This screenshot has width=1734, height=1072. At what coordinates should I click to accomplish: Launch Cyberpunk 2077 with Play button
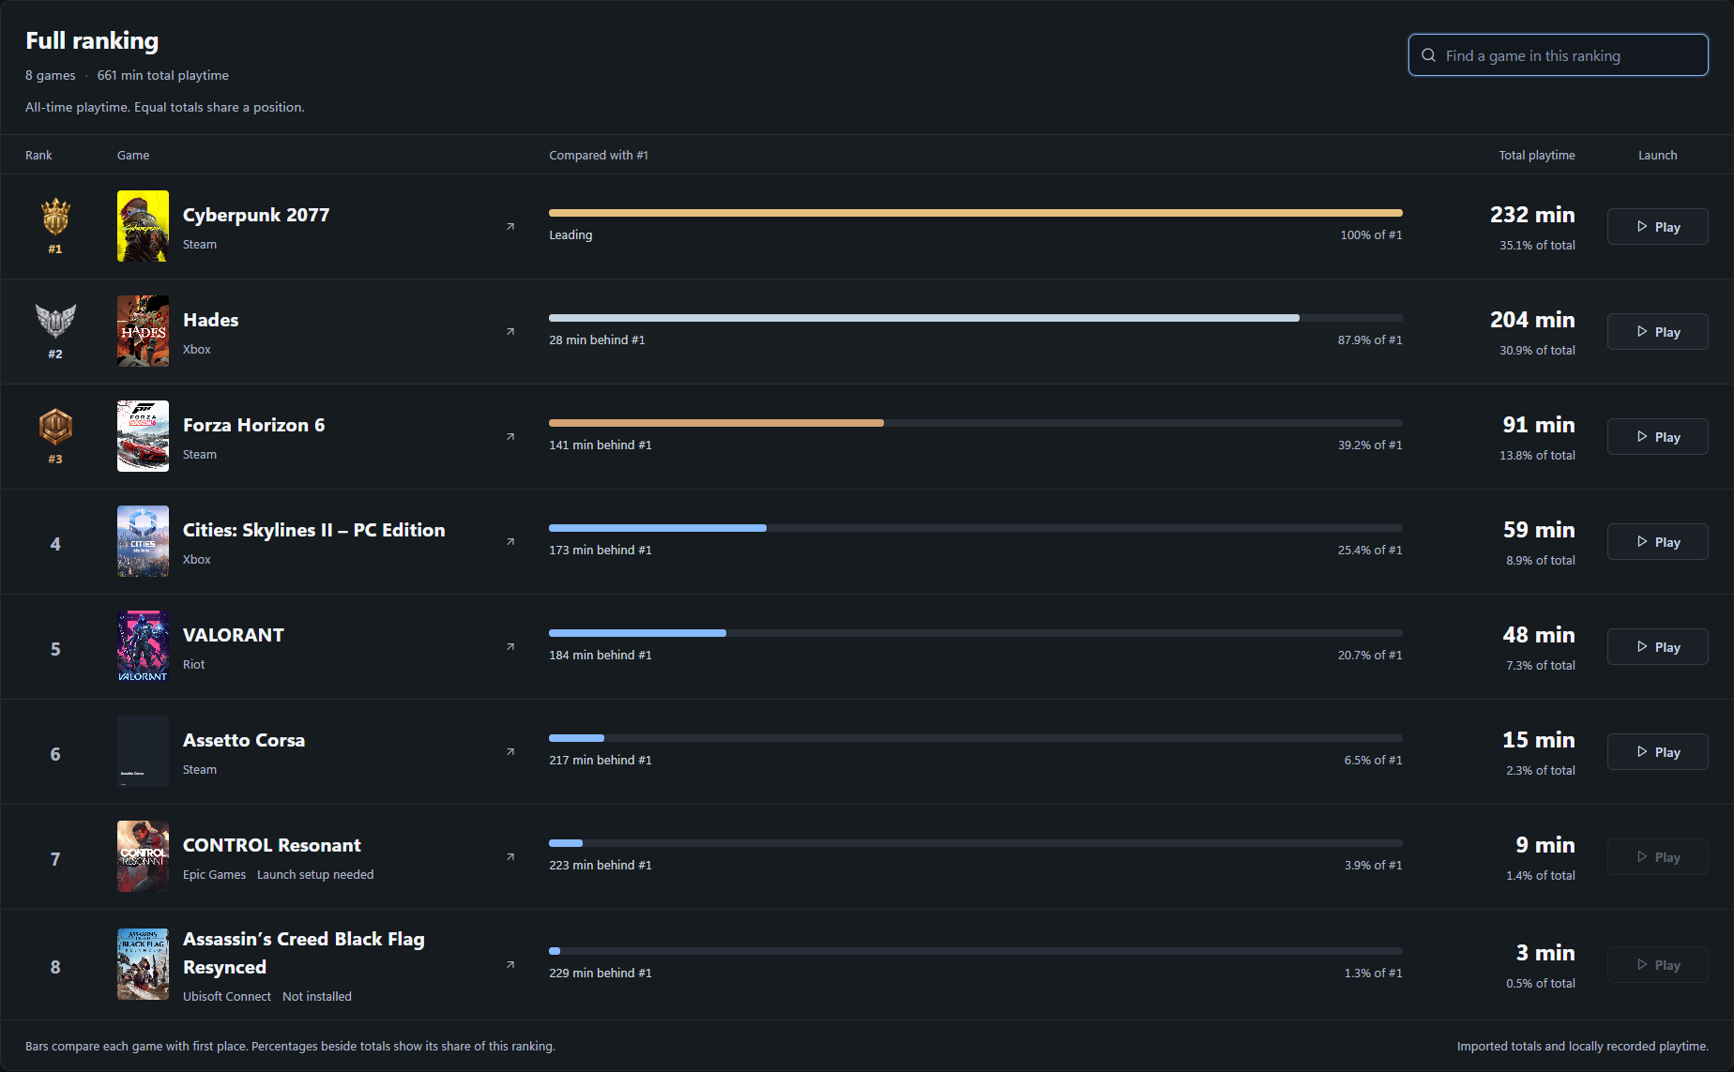[x=1657, y=227]
